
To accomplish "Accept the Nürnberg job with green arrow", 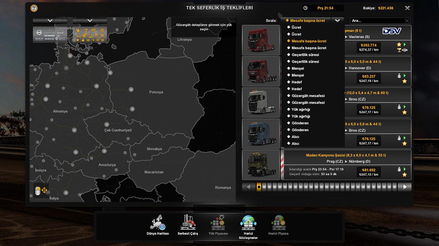I will coord(404,169).
